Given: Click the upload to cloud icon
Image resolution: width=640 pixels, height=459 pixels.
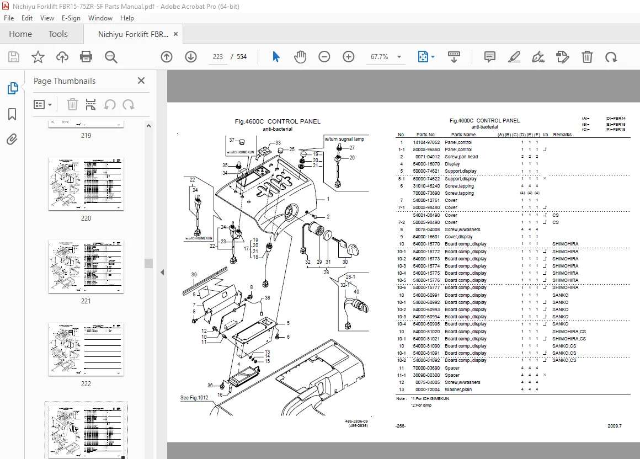Looking at the screenshot, I should tap(62, 57).
